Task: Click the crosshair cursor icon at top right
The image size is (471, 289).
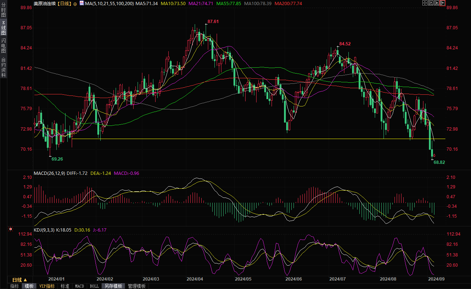Action: point(425,3)
